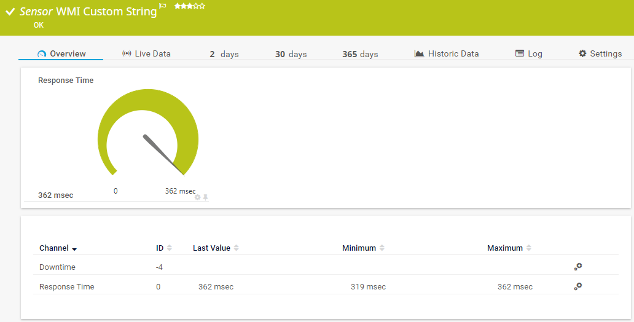Switch to the 30 days tab

tap(291, 54)
